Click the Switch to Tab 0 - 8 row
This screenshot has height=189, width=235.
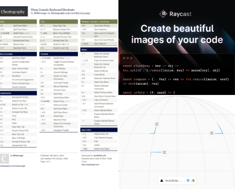tap(58, 44)
